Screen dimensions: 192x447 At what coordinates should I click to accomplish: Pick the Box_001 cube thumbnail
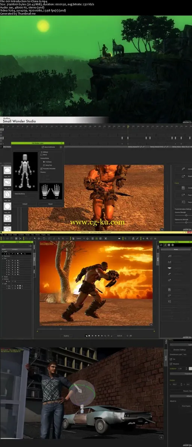point(7,218)
